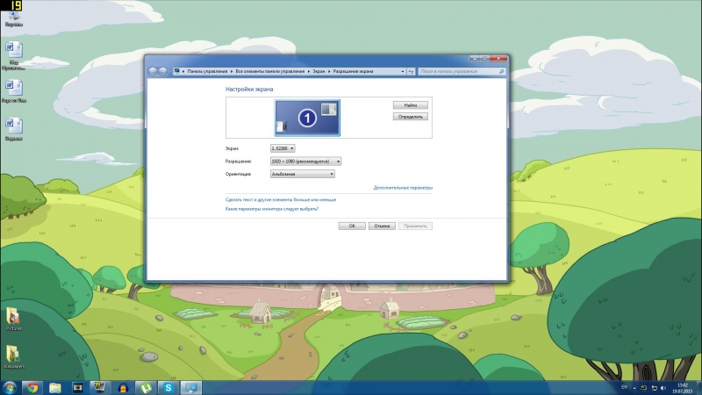Viewport: 702px width, 395px height.
Task: Launch Google Chrome from the taskbar
Action: click(32, 388)
